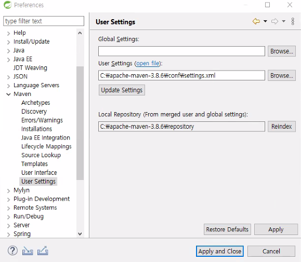Click the Apply button
The width and height of the screenshot is (301, 262).
tap(276, 229)
